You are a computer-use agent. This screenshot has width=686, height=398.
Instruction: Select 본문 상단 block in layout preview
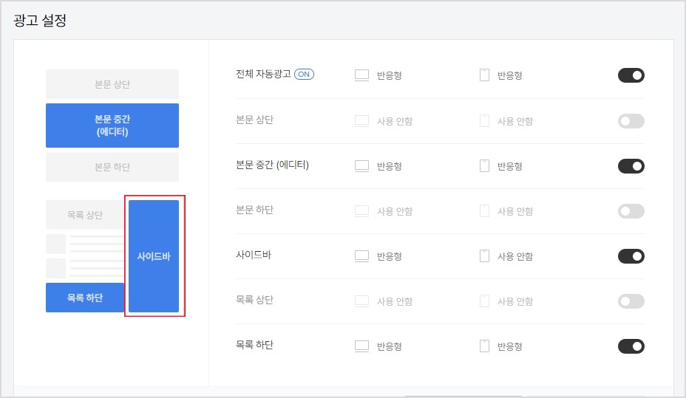pyautogui.click(x=112, y=84)
